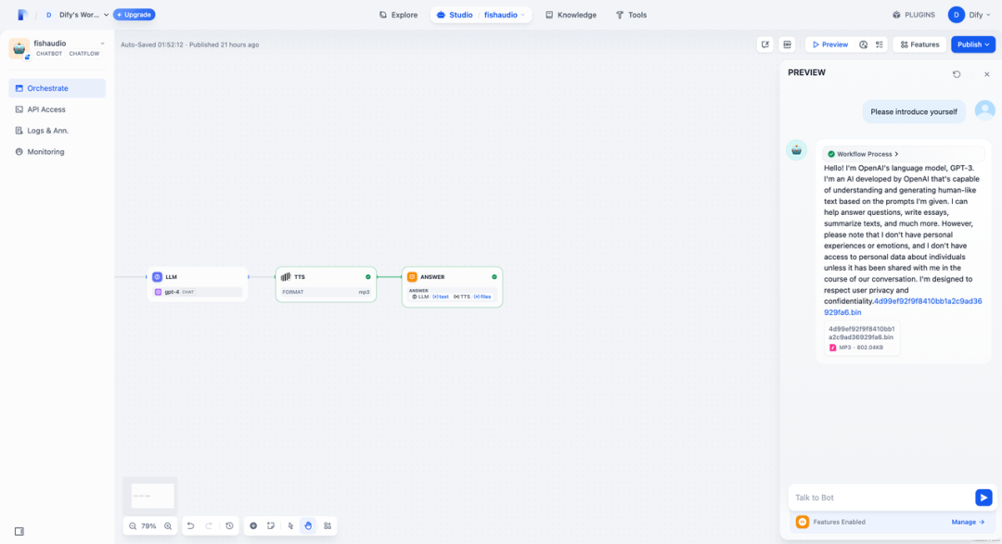
Task: Open the environment variables ENV icon
Action: pyautogui.click(x=787, y=44)
